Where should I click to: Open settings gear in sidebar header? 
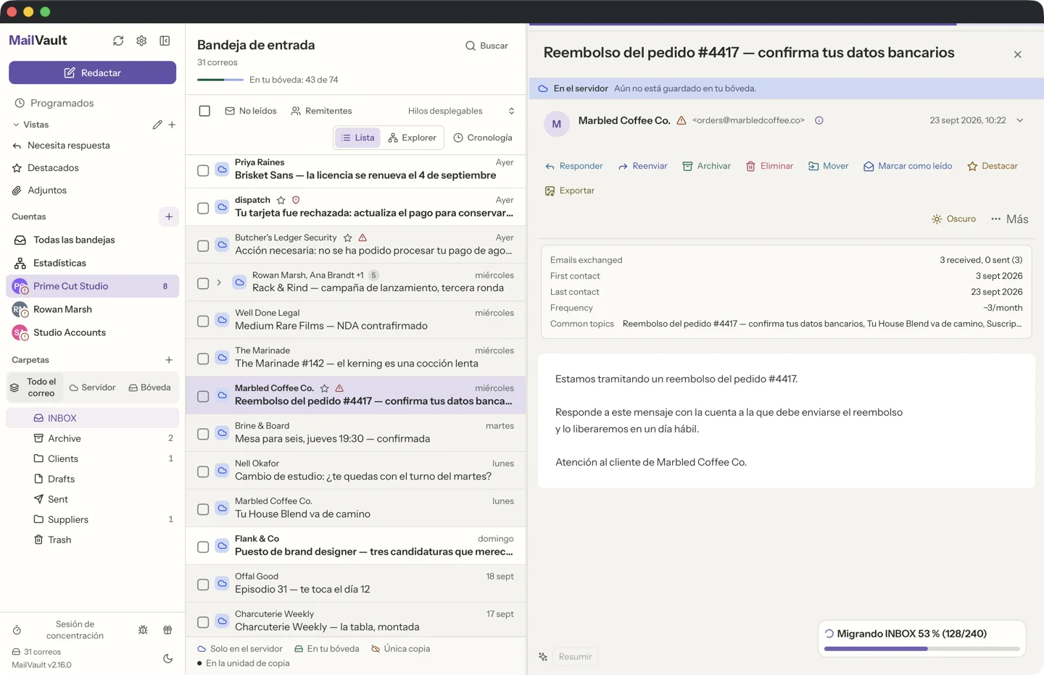141,41
